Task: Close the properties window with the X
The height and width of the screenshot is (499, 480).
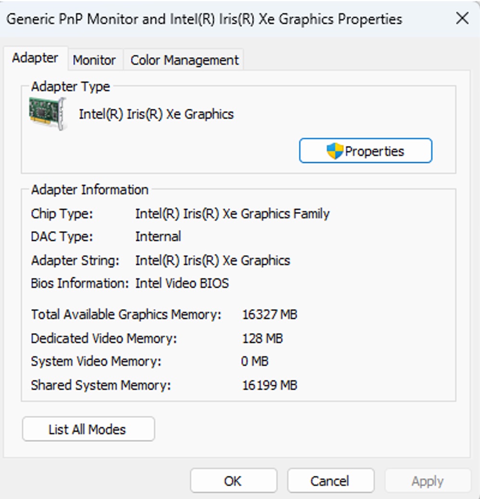Action: click(462, 19)
